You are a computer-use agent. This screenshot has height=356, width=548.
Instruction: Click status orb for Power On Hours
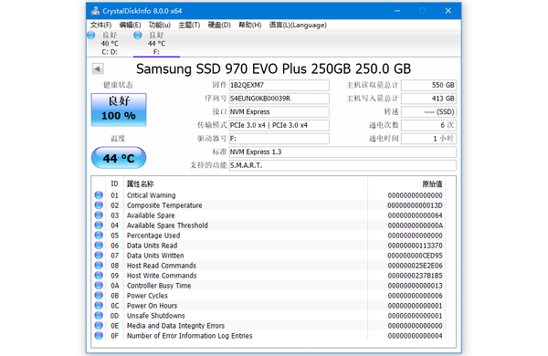pyautogui.click(x=99, y=306)
